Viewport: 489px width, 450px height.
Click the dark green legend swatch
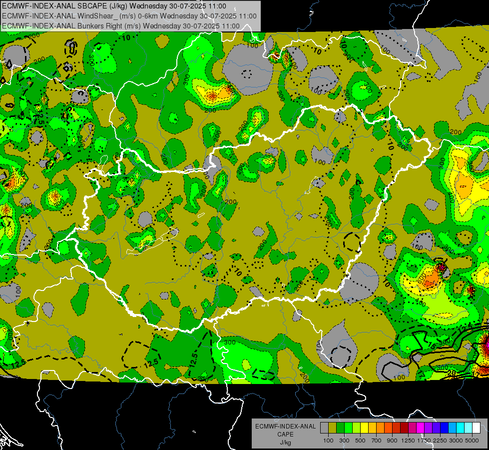340,428
